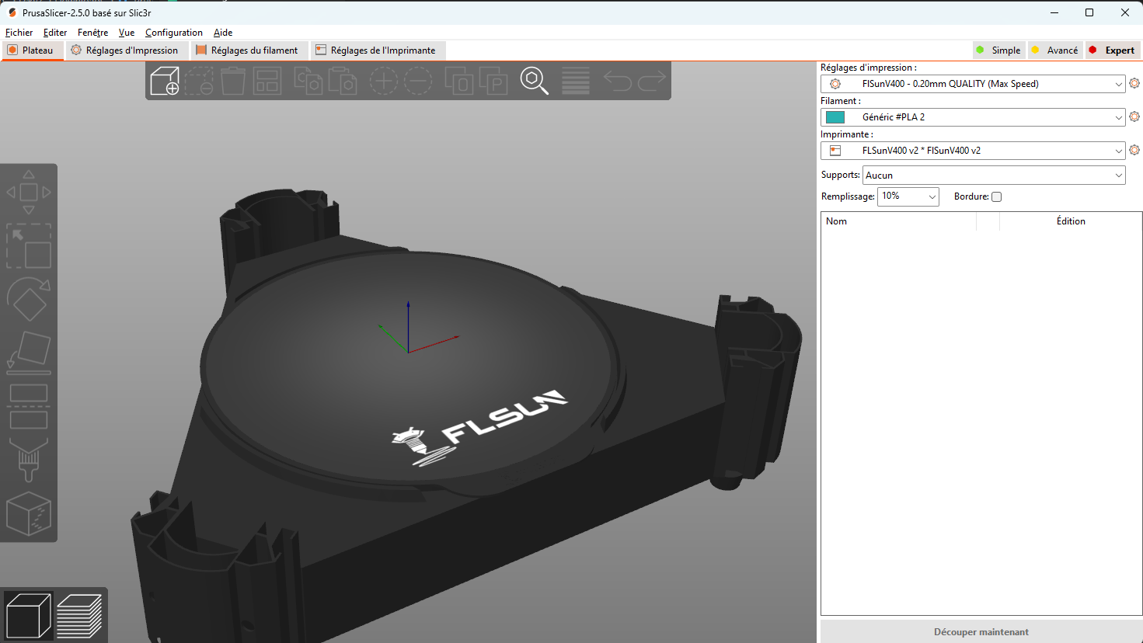Click the Undo arrow icon
Screen dimensions: 1143x643
point(617,81)
